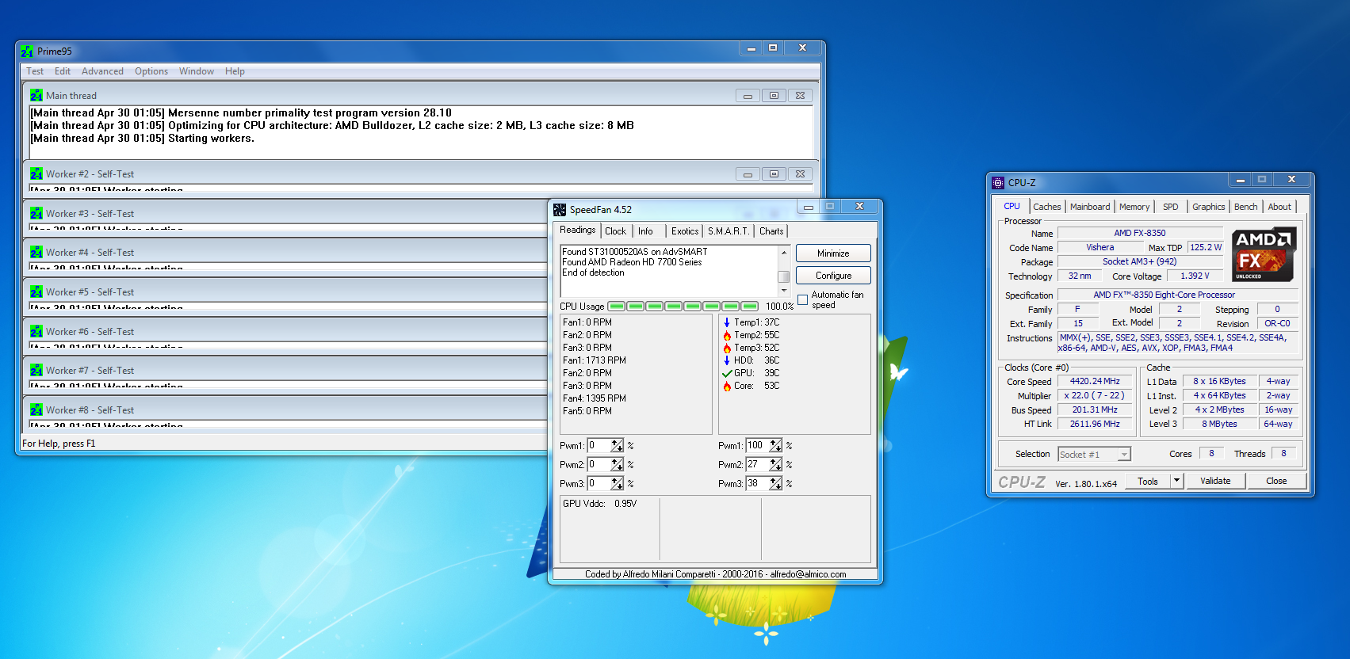
Task: Open the Advanced menu in Prime95
Action: (102, 71)
